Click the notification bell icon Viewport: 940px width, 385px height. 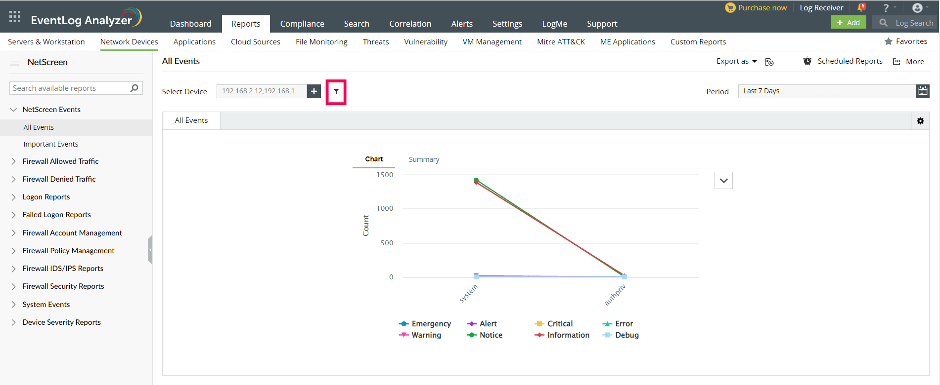861,7
